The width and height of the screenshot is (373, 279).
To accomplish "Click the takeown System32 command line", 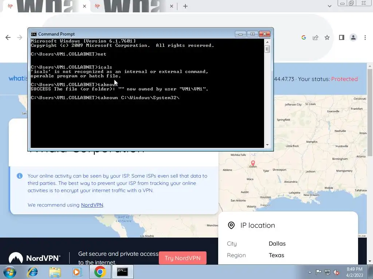I will (x=105, y=98).
